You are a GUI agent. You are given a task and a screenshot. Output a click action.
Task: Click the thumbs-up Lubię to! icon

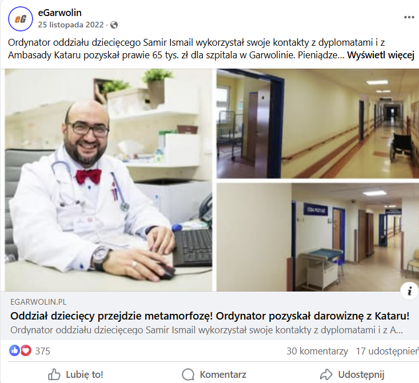[x=54, y=374]
